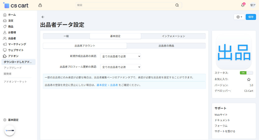259x140 pixels.
Task: Select the 出品者アカウント sub-tab
Action: point(85,46)
